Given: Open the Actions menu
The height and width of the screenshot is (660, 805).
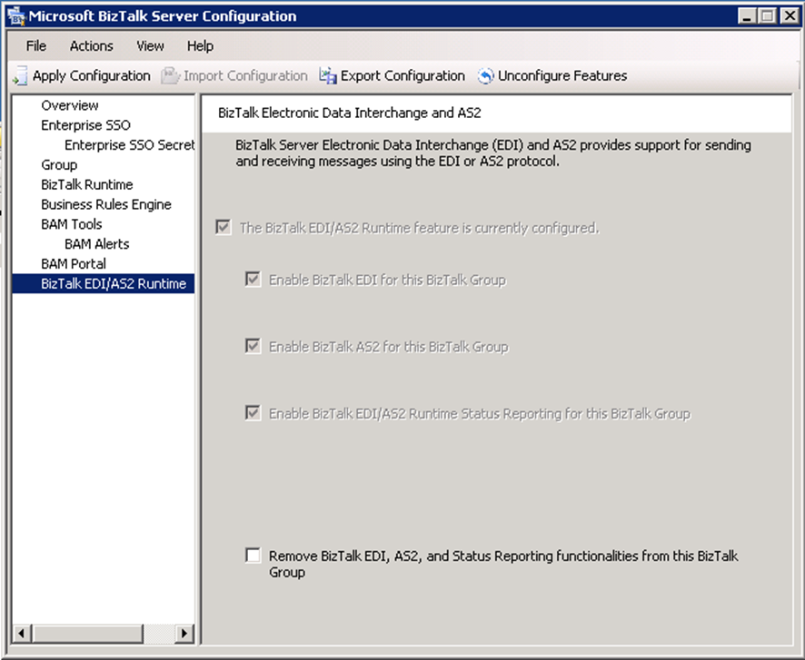Looking at the screenshot, I should coord(91,46).
